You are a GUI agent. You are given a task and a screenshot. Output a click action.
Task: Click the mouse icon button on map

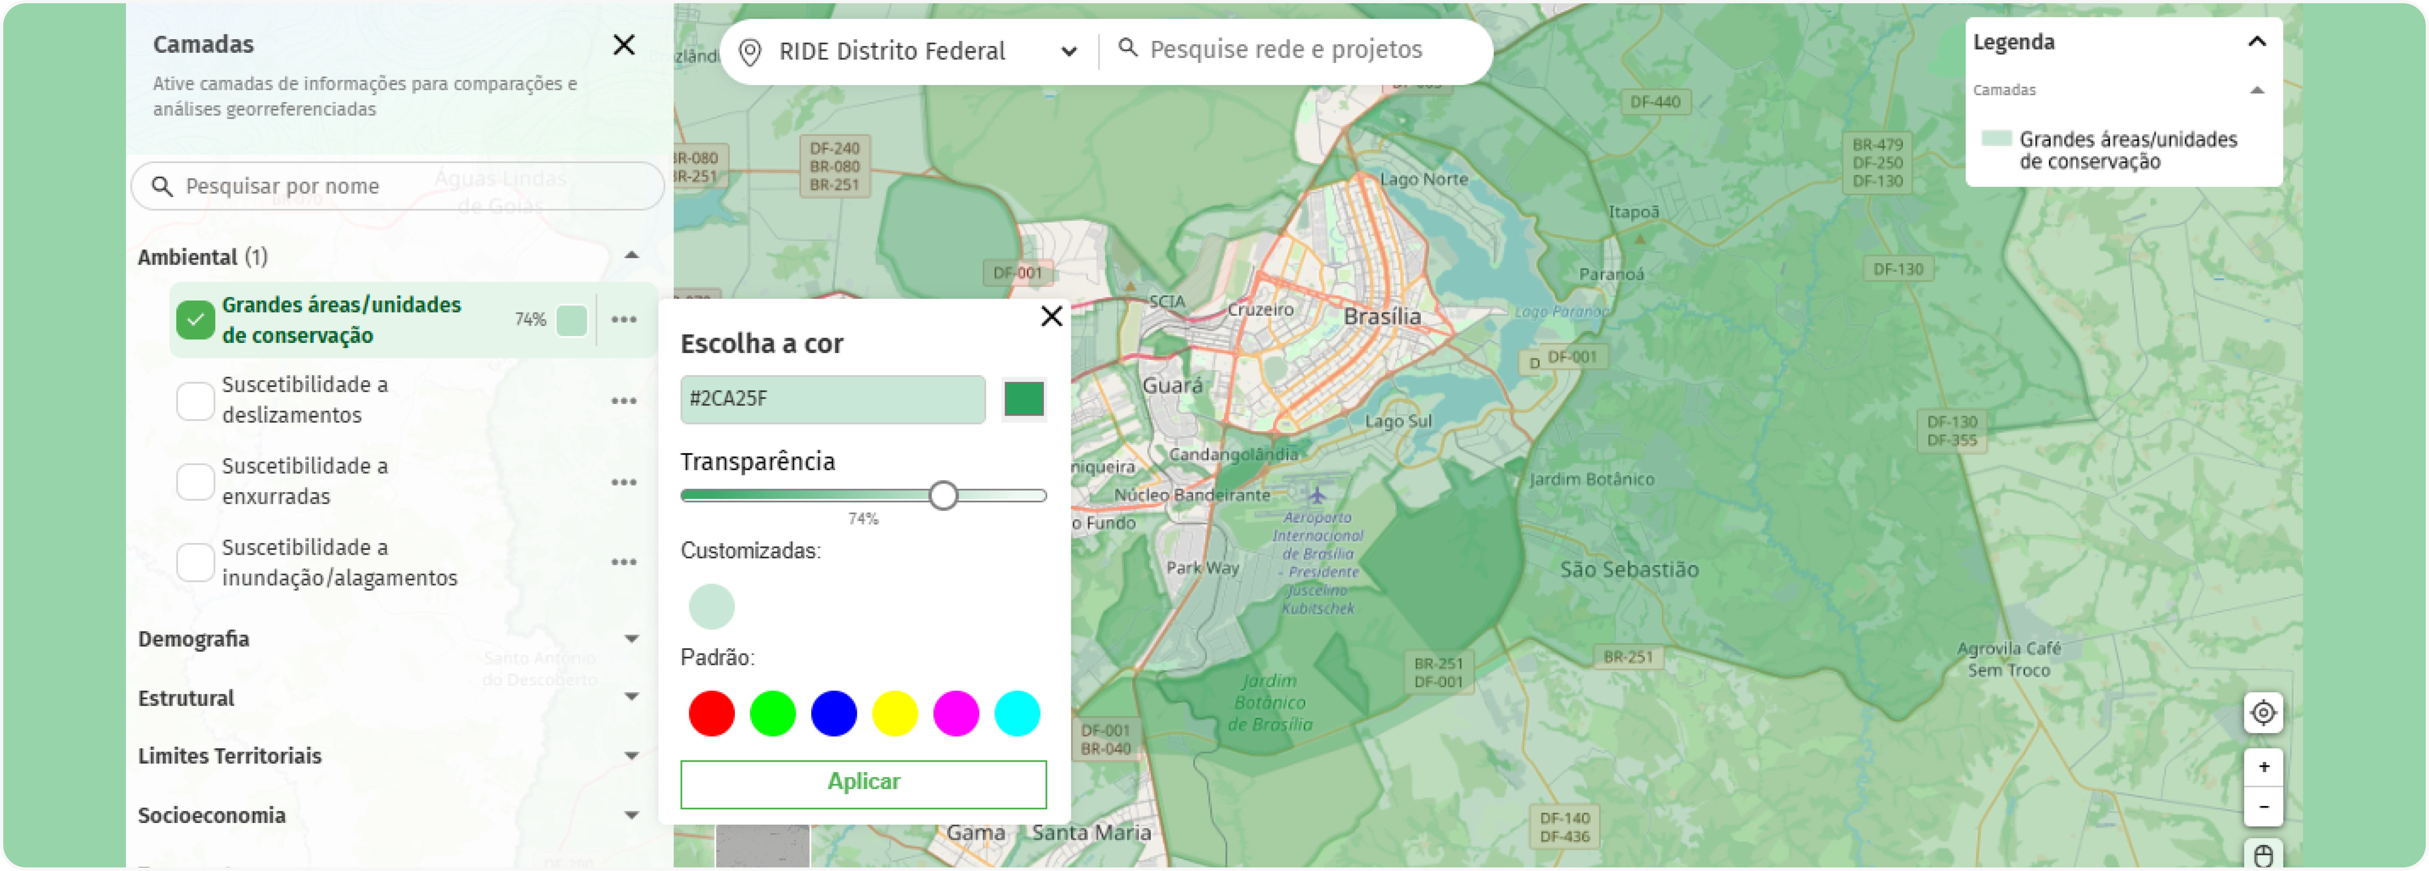[2263, 854]
